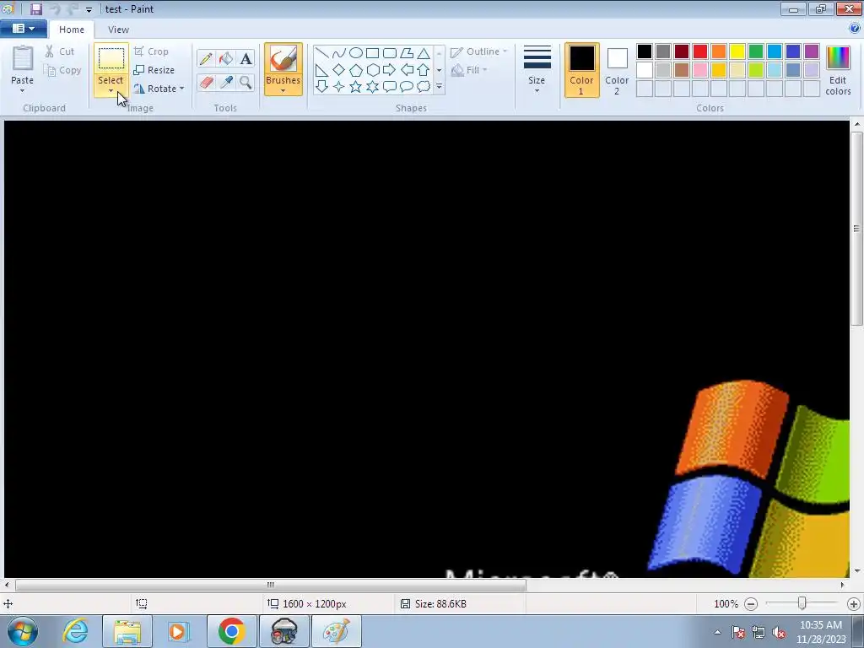
Task: Click the Resize button
Action: pos(154,70)
